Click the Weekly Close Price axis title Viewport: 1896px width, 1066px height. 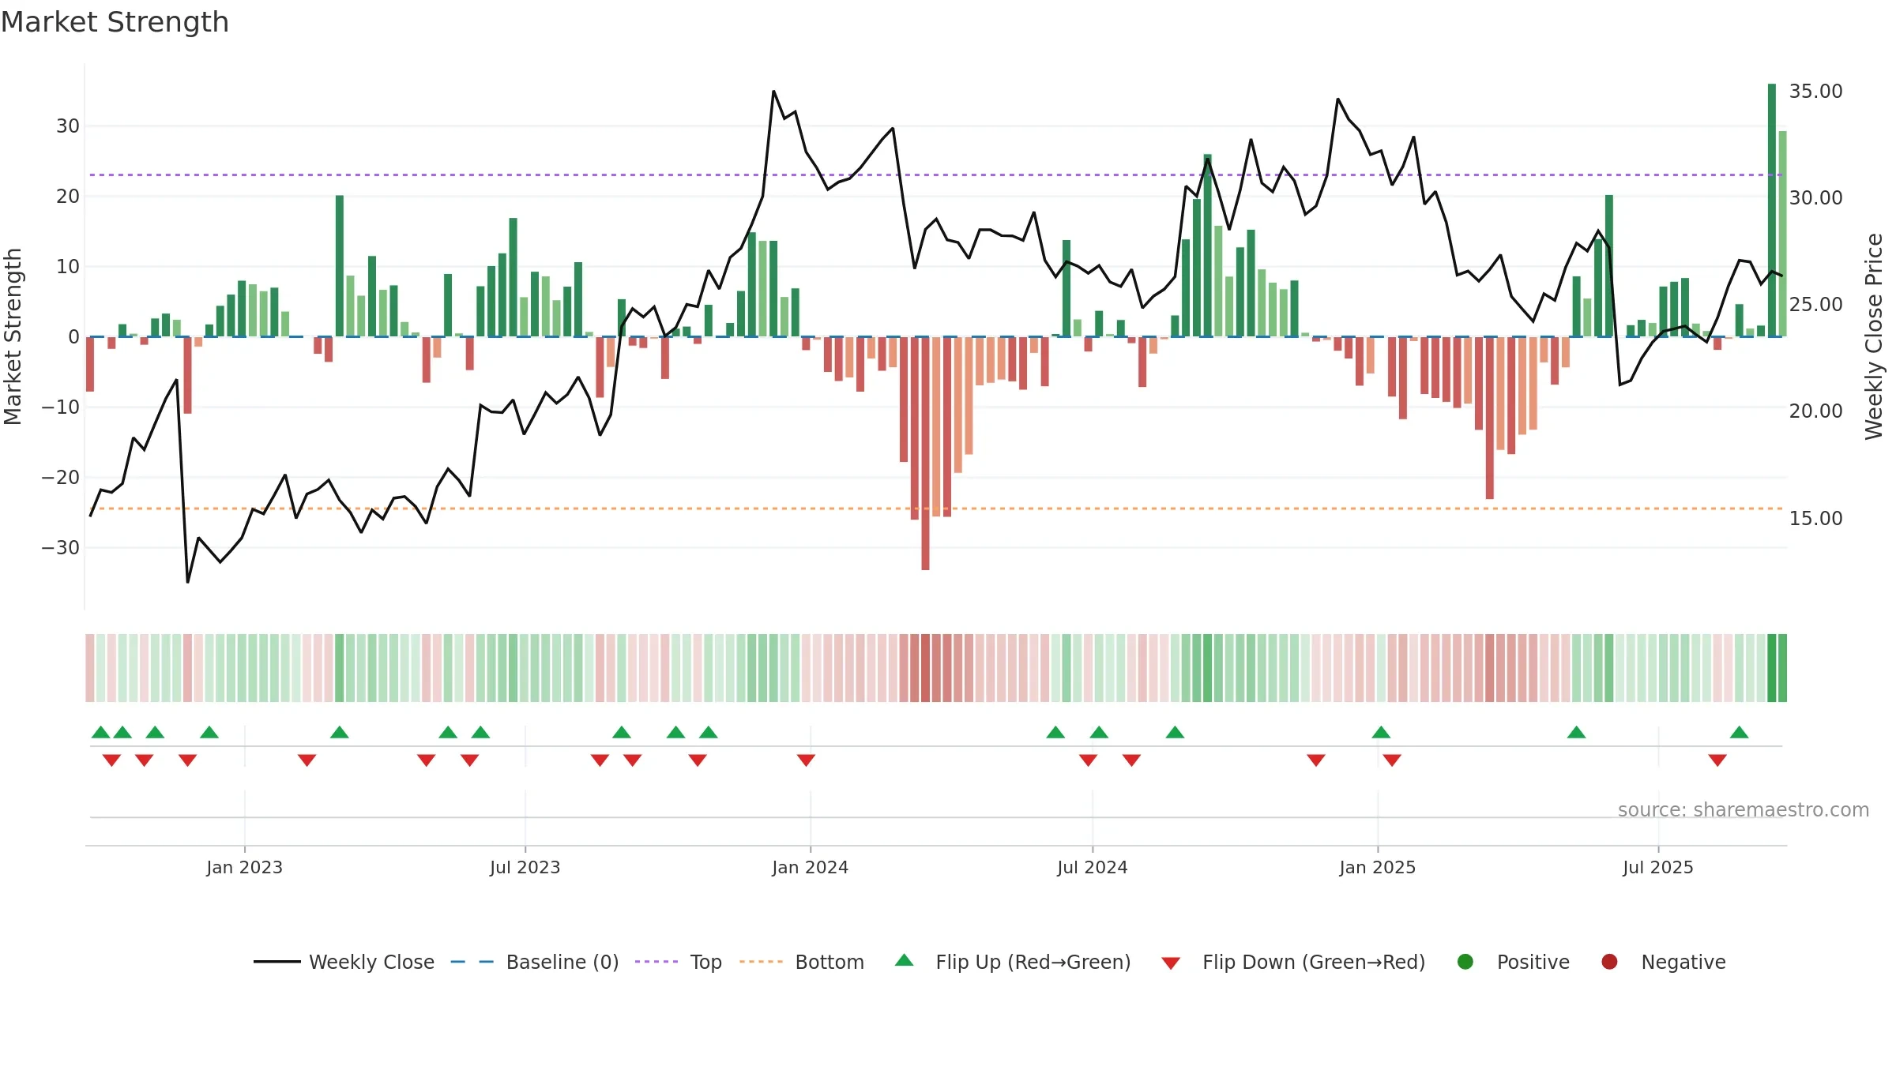[1874, 336]
